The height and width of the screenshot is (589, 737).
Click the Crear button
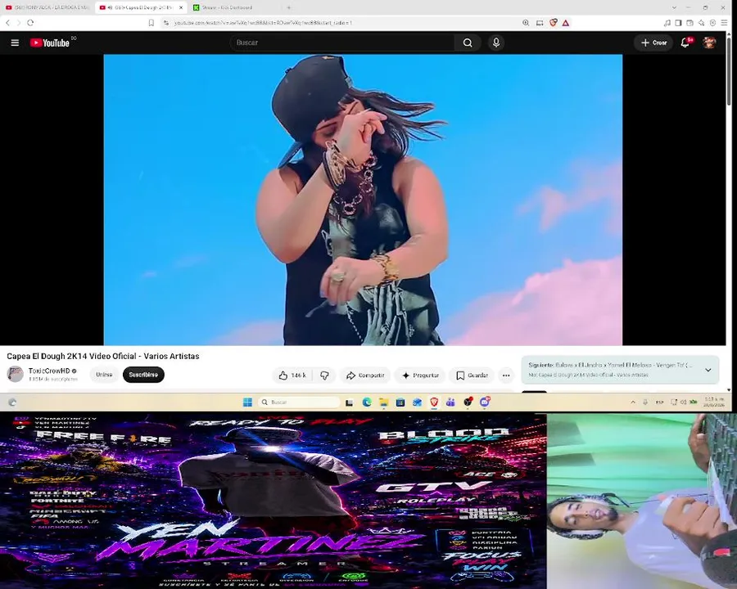[653, 43]
